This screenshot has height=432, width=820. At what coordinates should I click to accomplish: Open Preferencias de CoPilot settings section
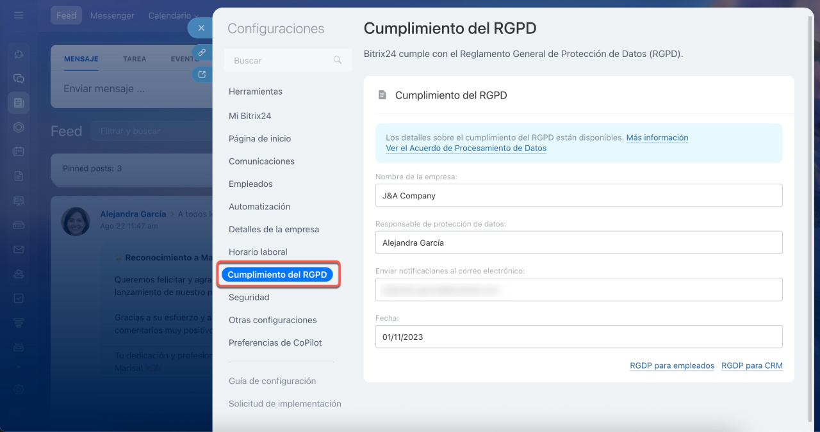point(275,343)
